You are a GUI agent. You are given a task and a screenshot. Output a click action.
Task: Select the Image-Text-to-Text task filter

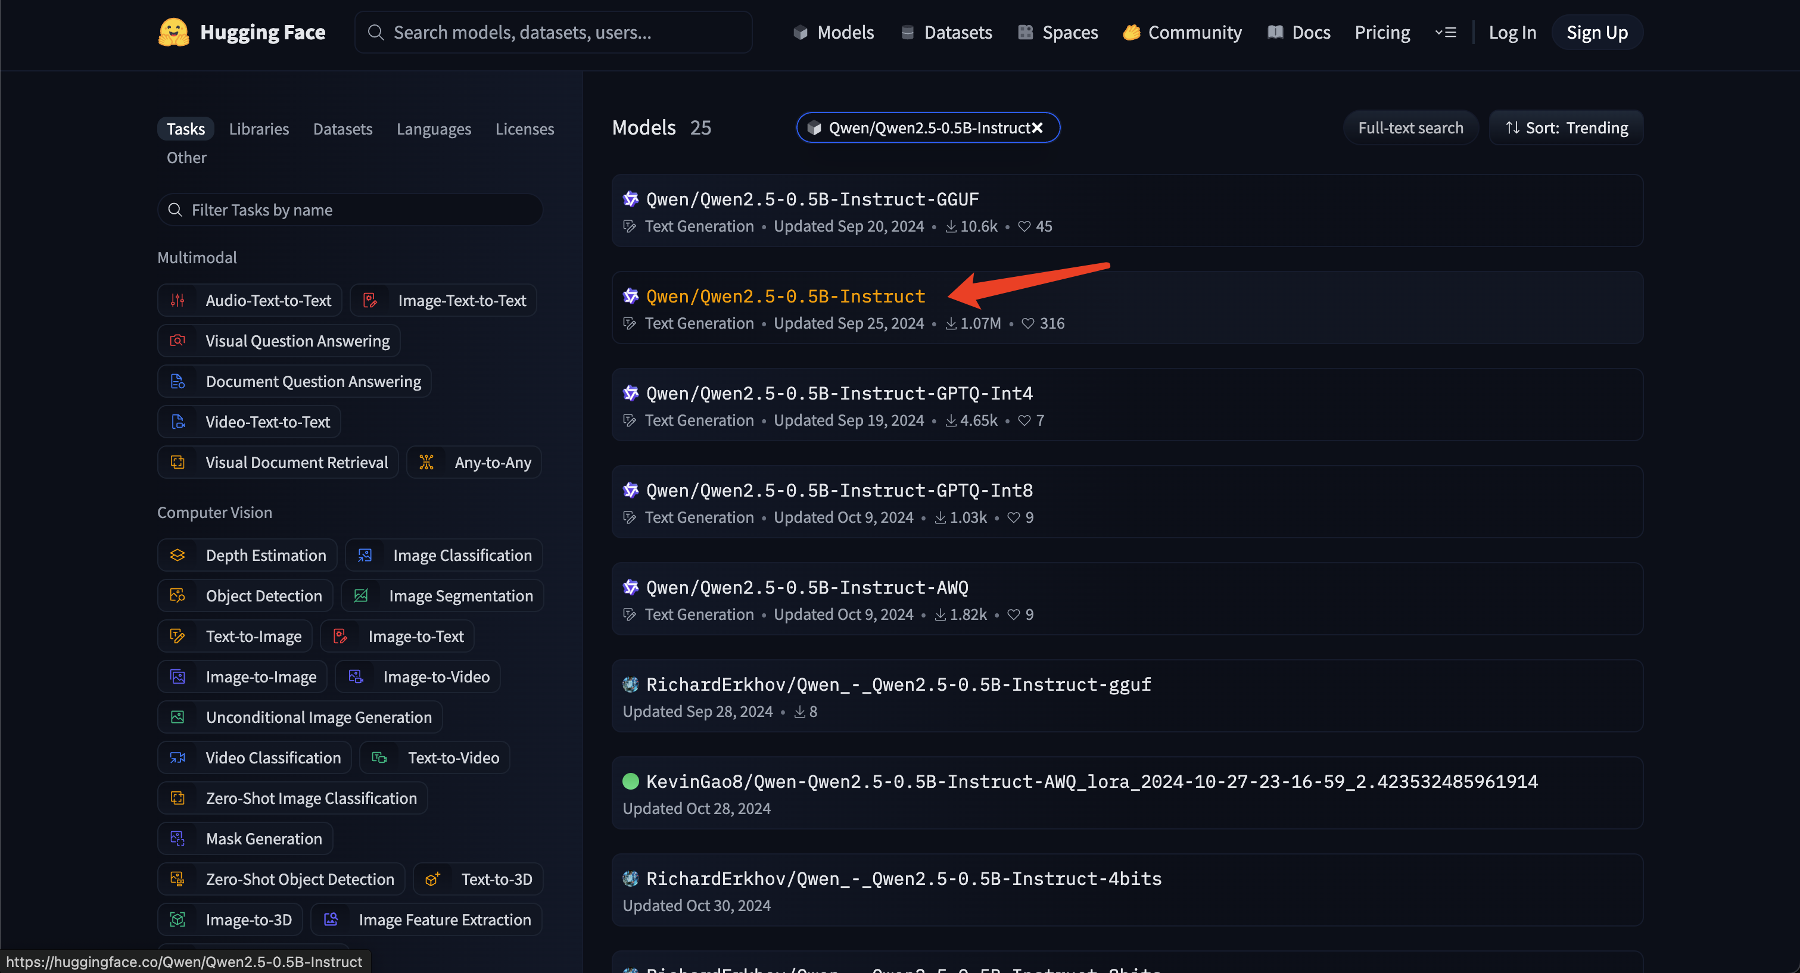(444, 300)
